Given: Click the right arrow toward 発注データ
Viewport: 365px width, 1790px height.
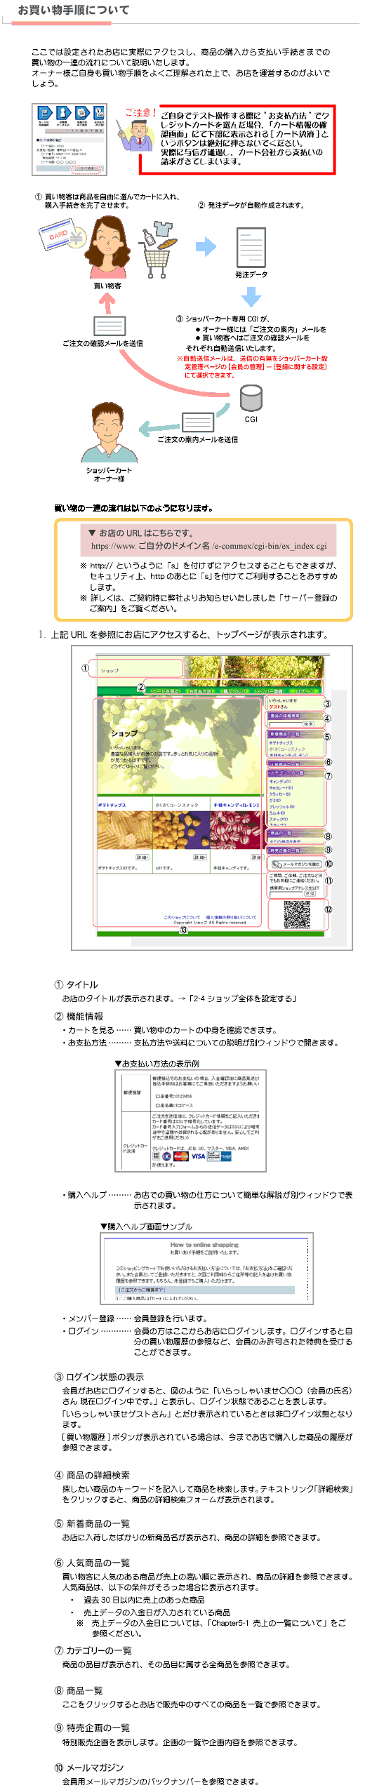Looking at the screenshot, I should (x=206, y=246).
